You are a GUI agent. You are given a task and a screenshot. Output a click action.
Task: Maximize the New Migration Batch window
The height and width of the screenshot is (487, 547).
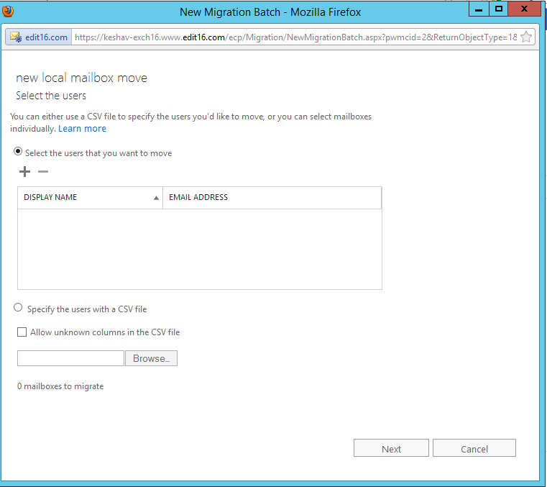(x=499, y=9)
